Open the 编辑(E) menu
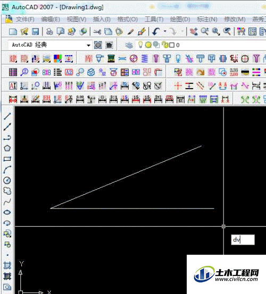266x294 pixels. click(51, 19)
